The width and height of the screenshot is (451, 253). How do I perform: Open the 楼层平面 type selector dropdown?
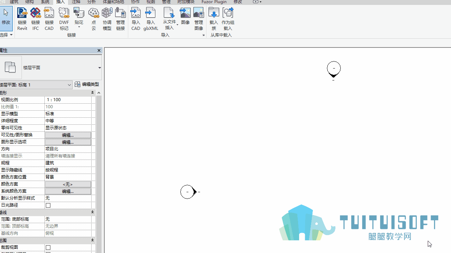[99, 68]
